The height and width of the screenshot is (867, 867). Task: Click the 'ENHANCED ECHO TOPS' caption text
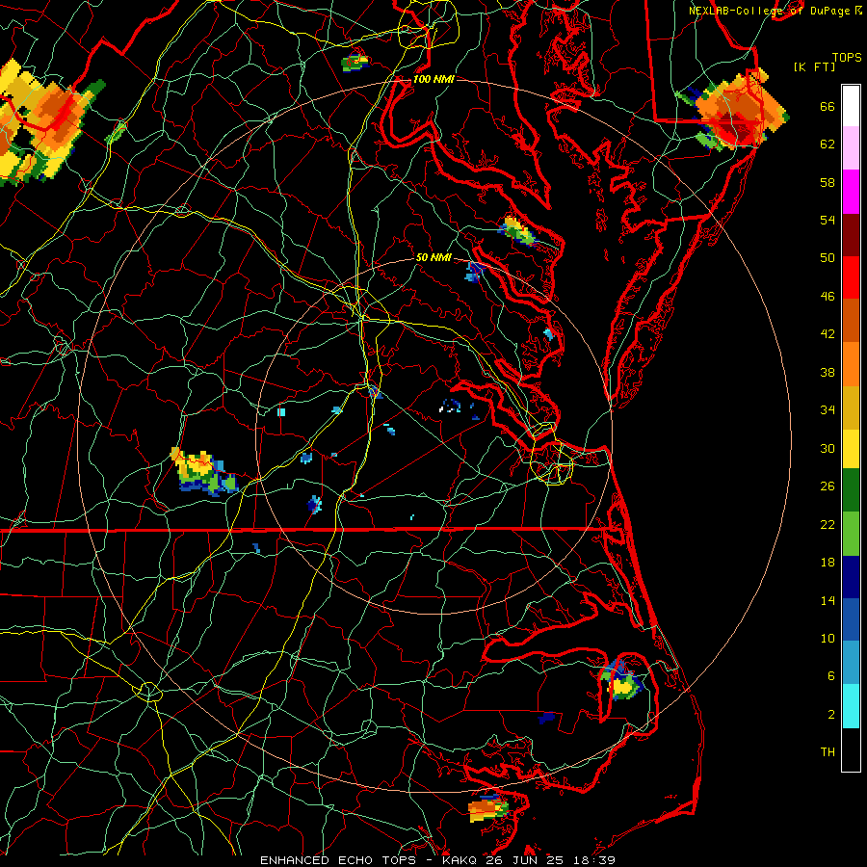[x=338, y=860]
